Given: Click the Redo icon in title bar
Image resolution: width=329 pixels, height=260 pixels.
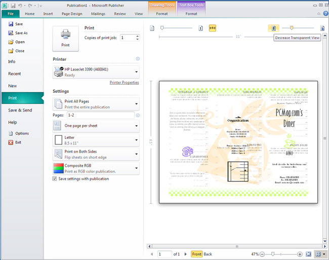Looking at the screenshot, I should (30, 6).
